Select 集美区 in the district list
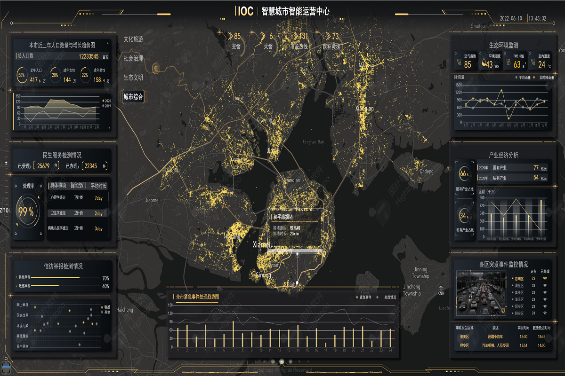The height and width of the screenshot is (376, 565). click(x=518, y=292)
